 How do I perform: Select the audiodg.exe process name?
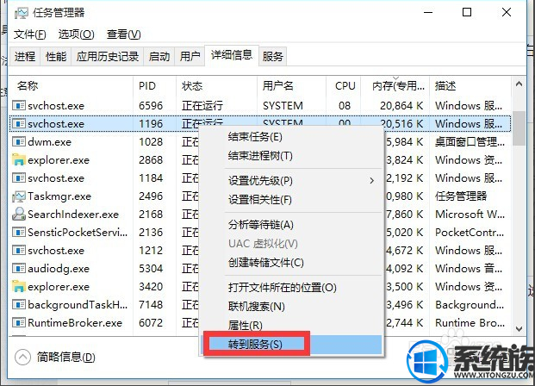[x=59, y=269]
